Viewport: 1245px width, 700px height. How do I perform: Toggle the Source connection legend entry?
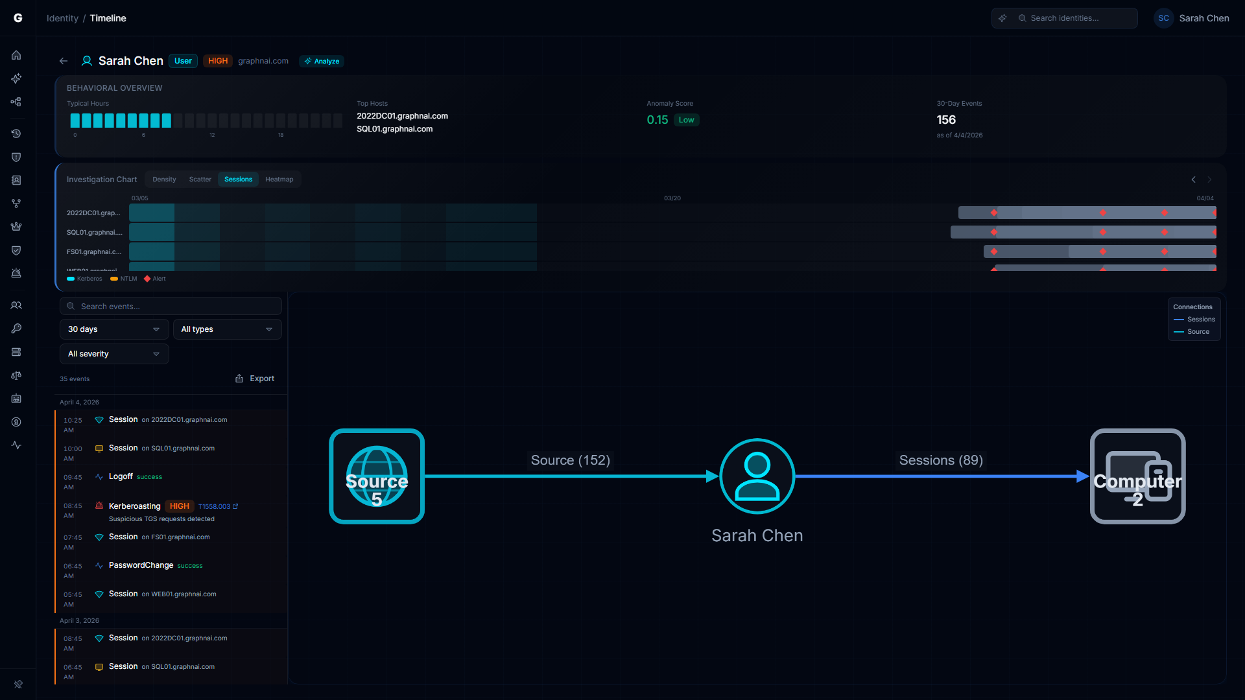coord(1192,332)
